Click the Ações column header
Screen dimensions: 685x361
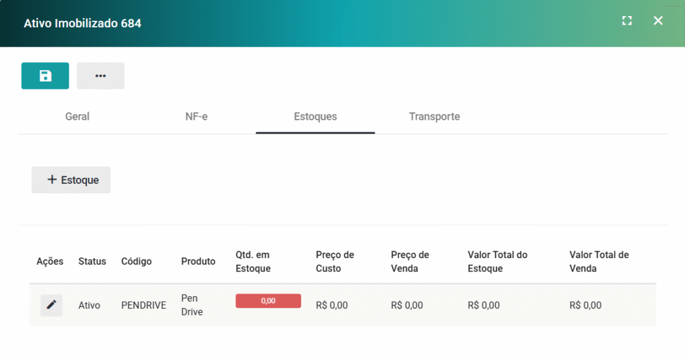coord(50,261)
